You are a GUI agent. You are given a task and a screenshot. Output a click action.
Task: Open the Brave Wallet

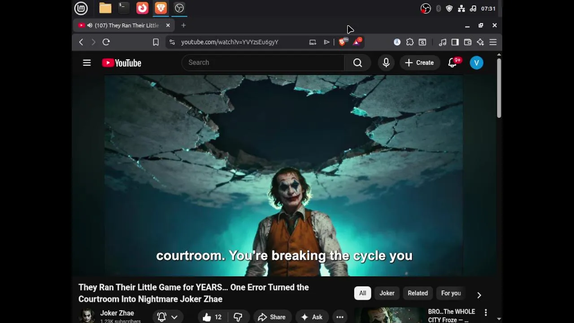pyautogui.click(x=468, y=42)
